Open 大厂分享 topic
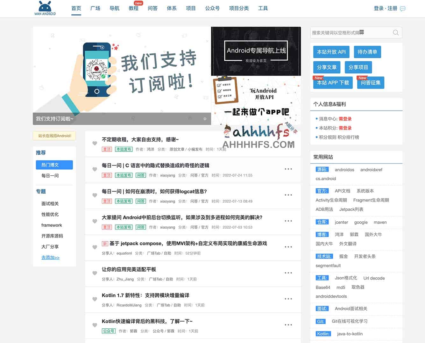The image size is (425, 343). [x=50, y=247]
